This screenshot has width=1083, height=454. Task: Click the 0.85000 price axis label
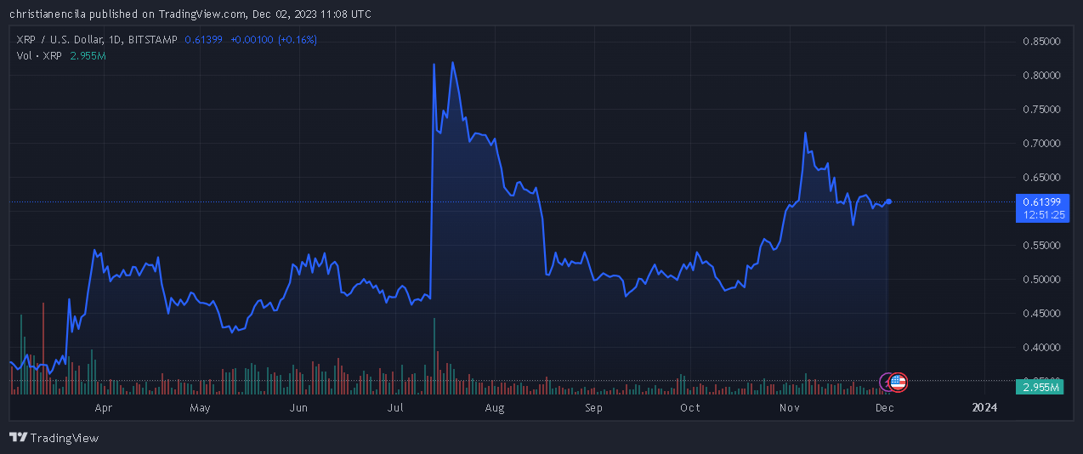point(1041,41)
